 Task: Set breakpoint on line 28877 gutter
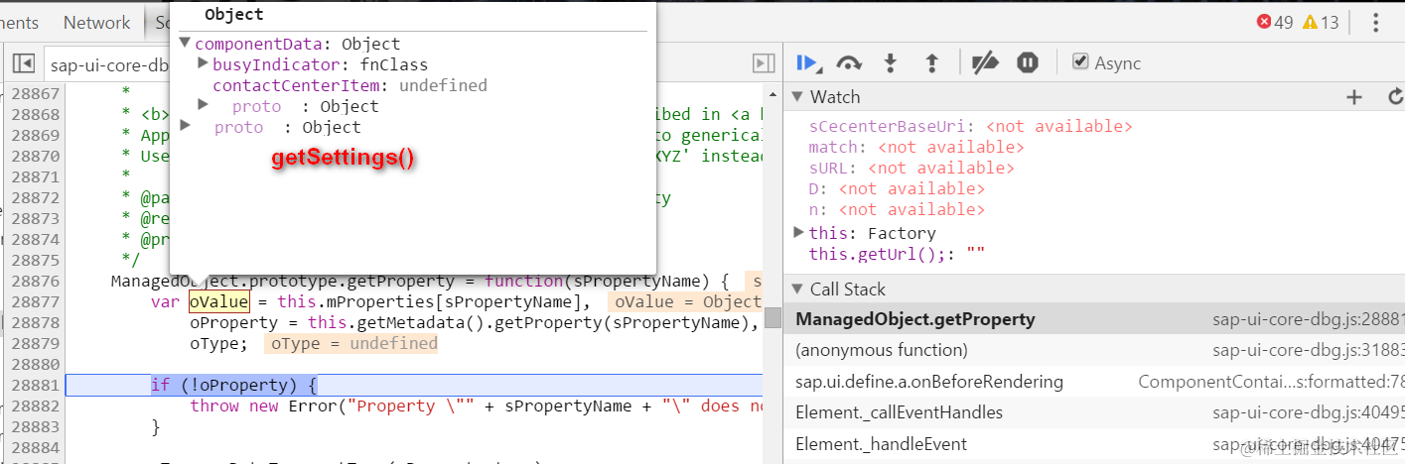[x=34, y=301]
